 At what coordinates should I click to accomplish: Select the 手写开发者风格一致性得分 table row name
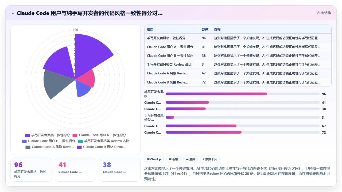click(x=166, y=38)
